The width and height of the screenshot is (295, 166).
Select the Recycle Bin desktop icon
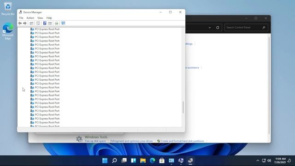click(x=8, y=9)
